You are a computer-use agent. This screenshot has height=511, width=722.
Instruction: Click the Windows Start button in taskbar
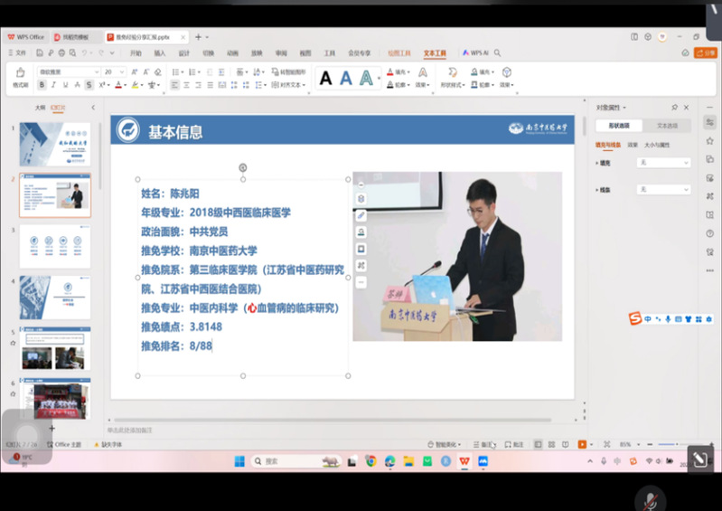(x=239, y=461)
